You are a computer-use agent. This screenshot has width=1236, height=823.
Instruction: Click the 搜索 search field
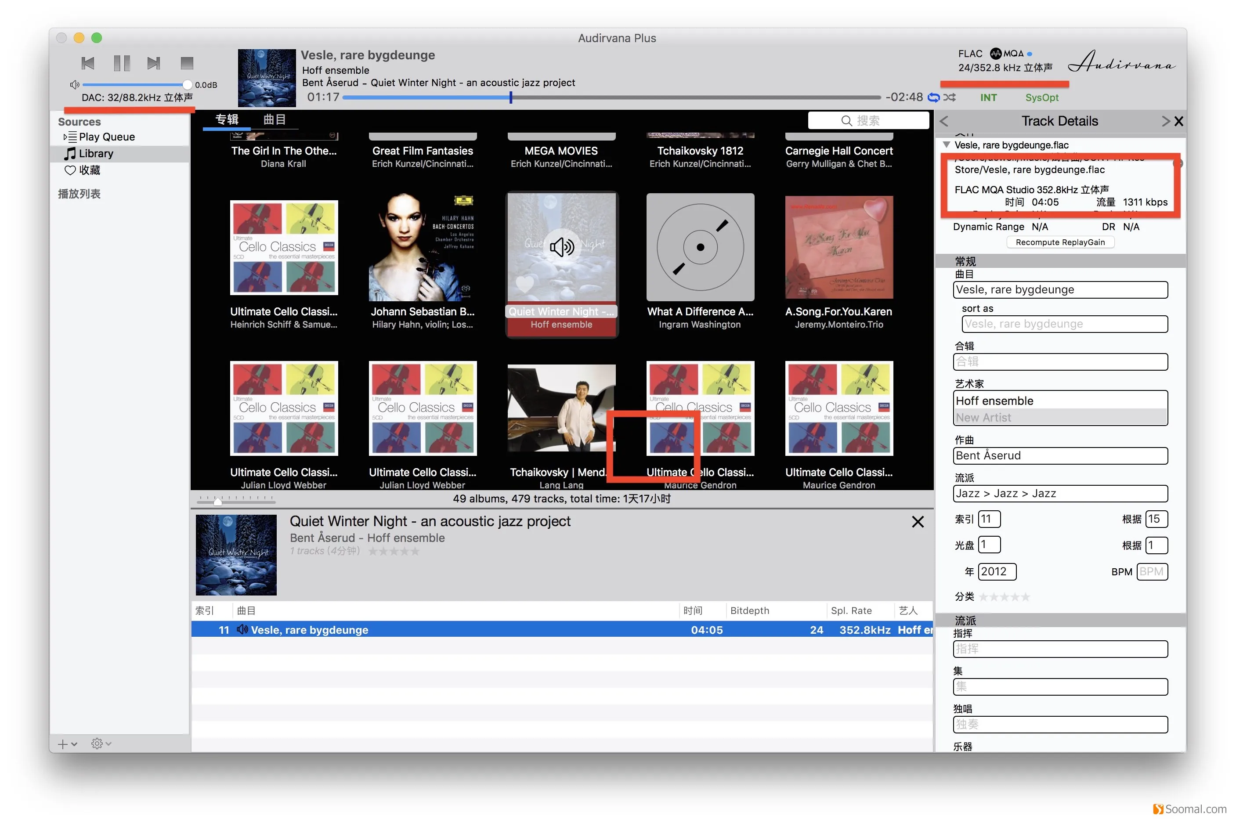pos(868,121)
